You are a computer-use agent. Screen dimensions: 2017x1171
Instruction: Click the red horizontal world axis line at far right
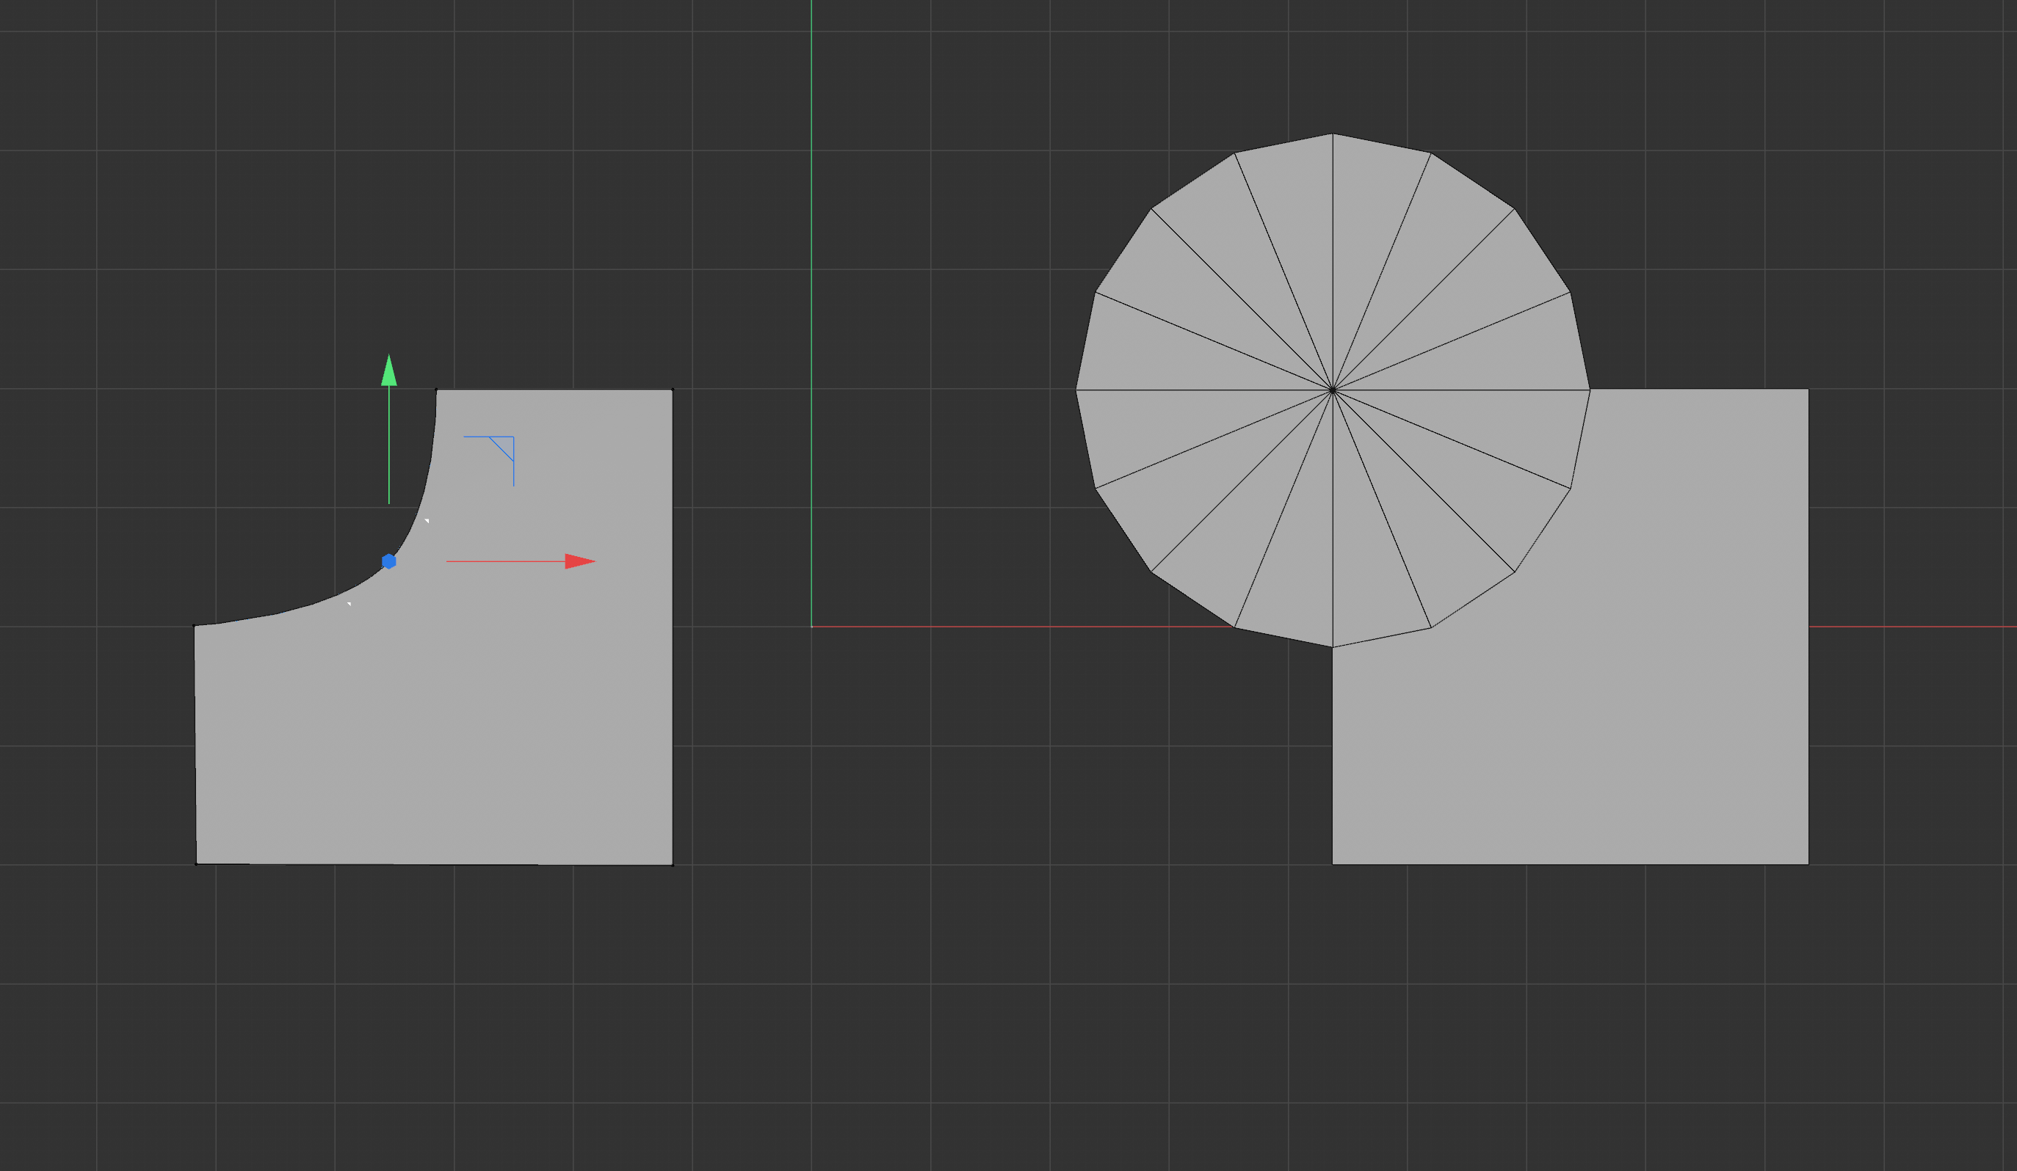tap(1921, 627)
